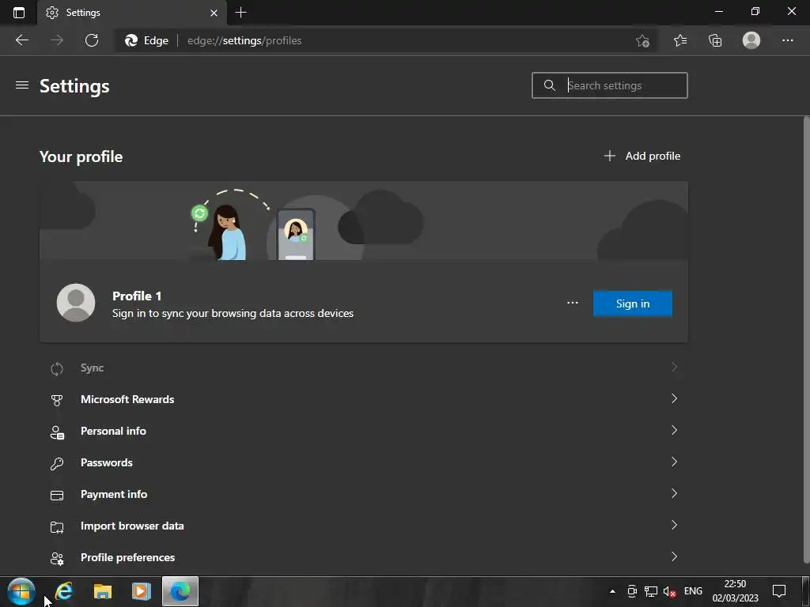Open the tab actions menu icon

[x=19, y=13]
